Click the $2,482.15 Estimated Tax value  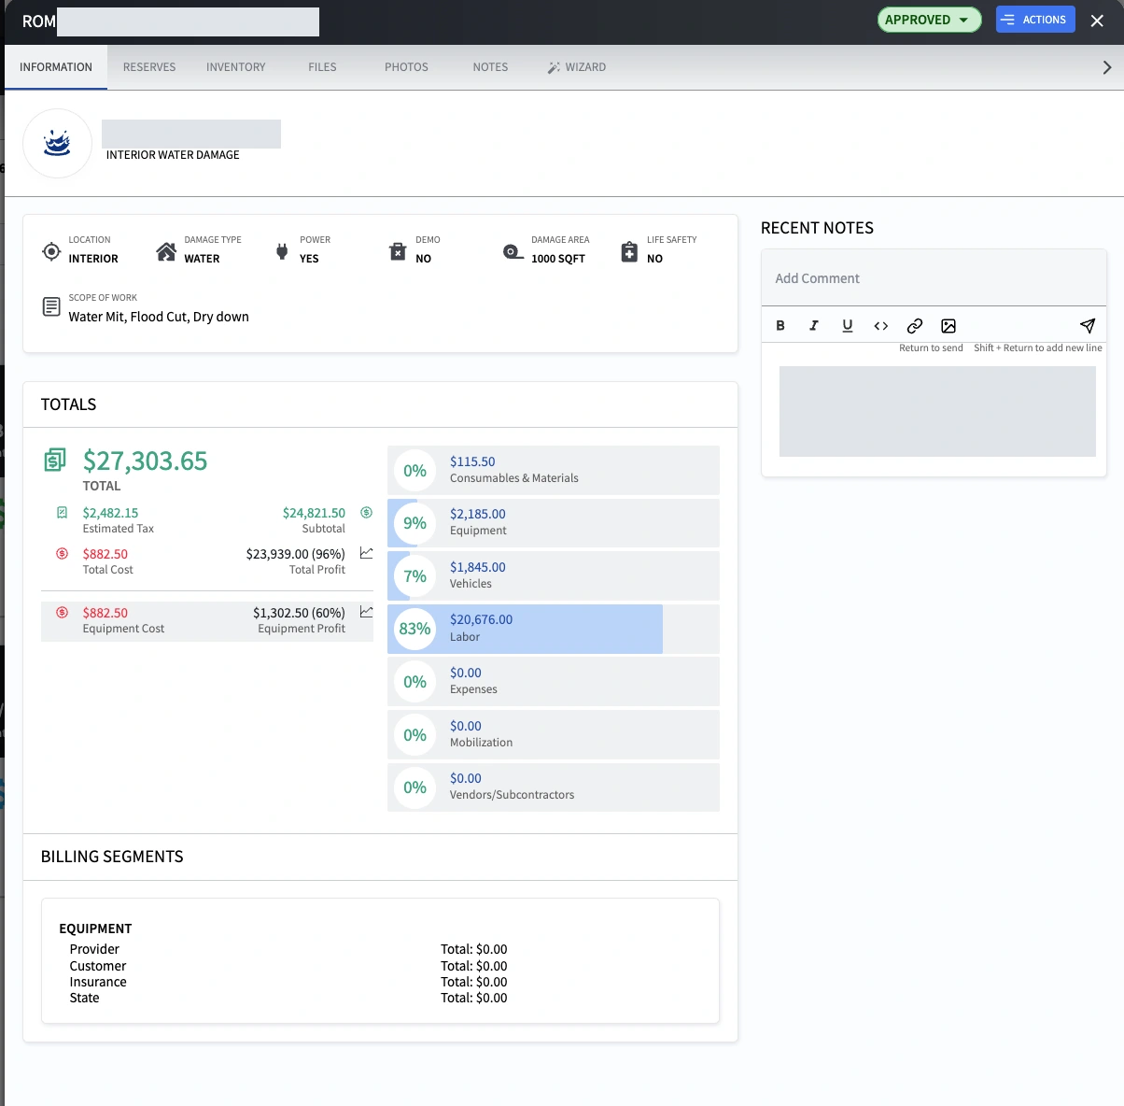pyautogui.click(x=110, y=513)
